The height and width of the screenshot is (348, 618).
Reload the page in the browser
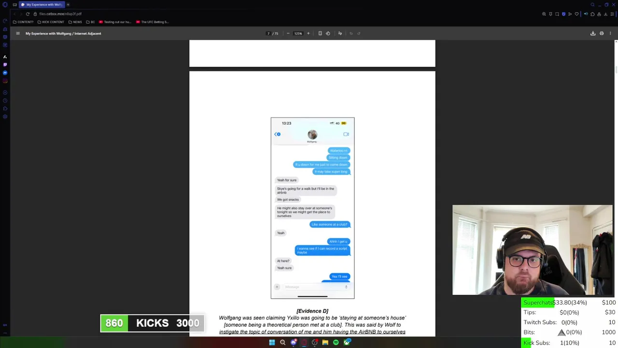pyautogui.click(x=28, y=14)
